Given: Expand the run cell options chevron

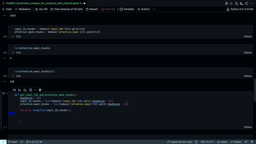Looking at the screenshot, I should coord(7,93).
